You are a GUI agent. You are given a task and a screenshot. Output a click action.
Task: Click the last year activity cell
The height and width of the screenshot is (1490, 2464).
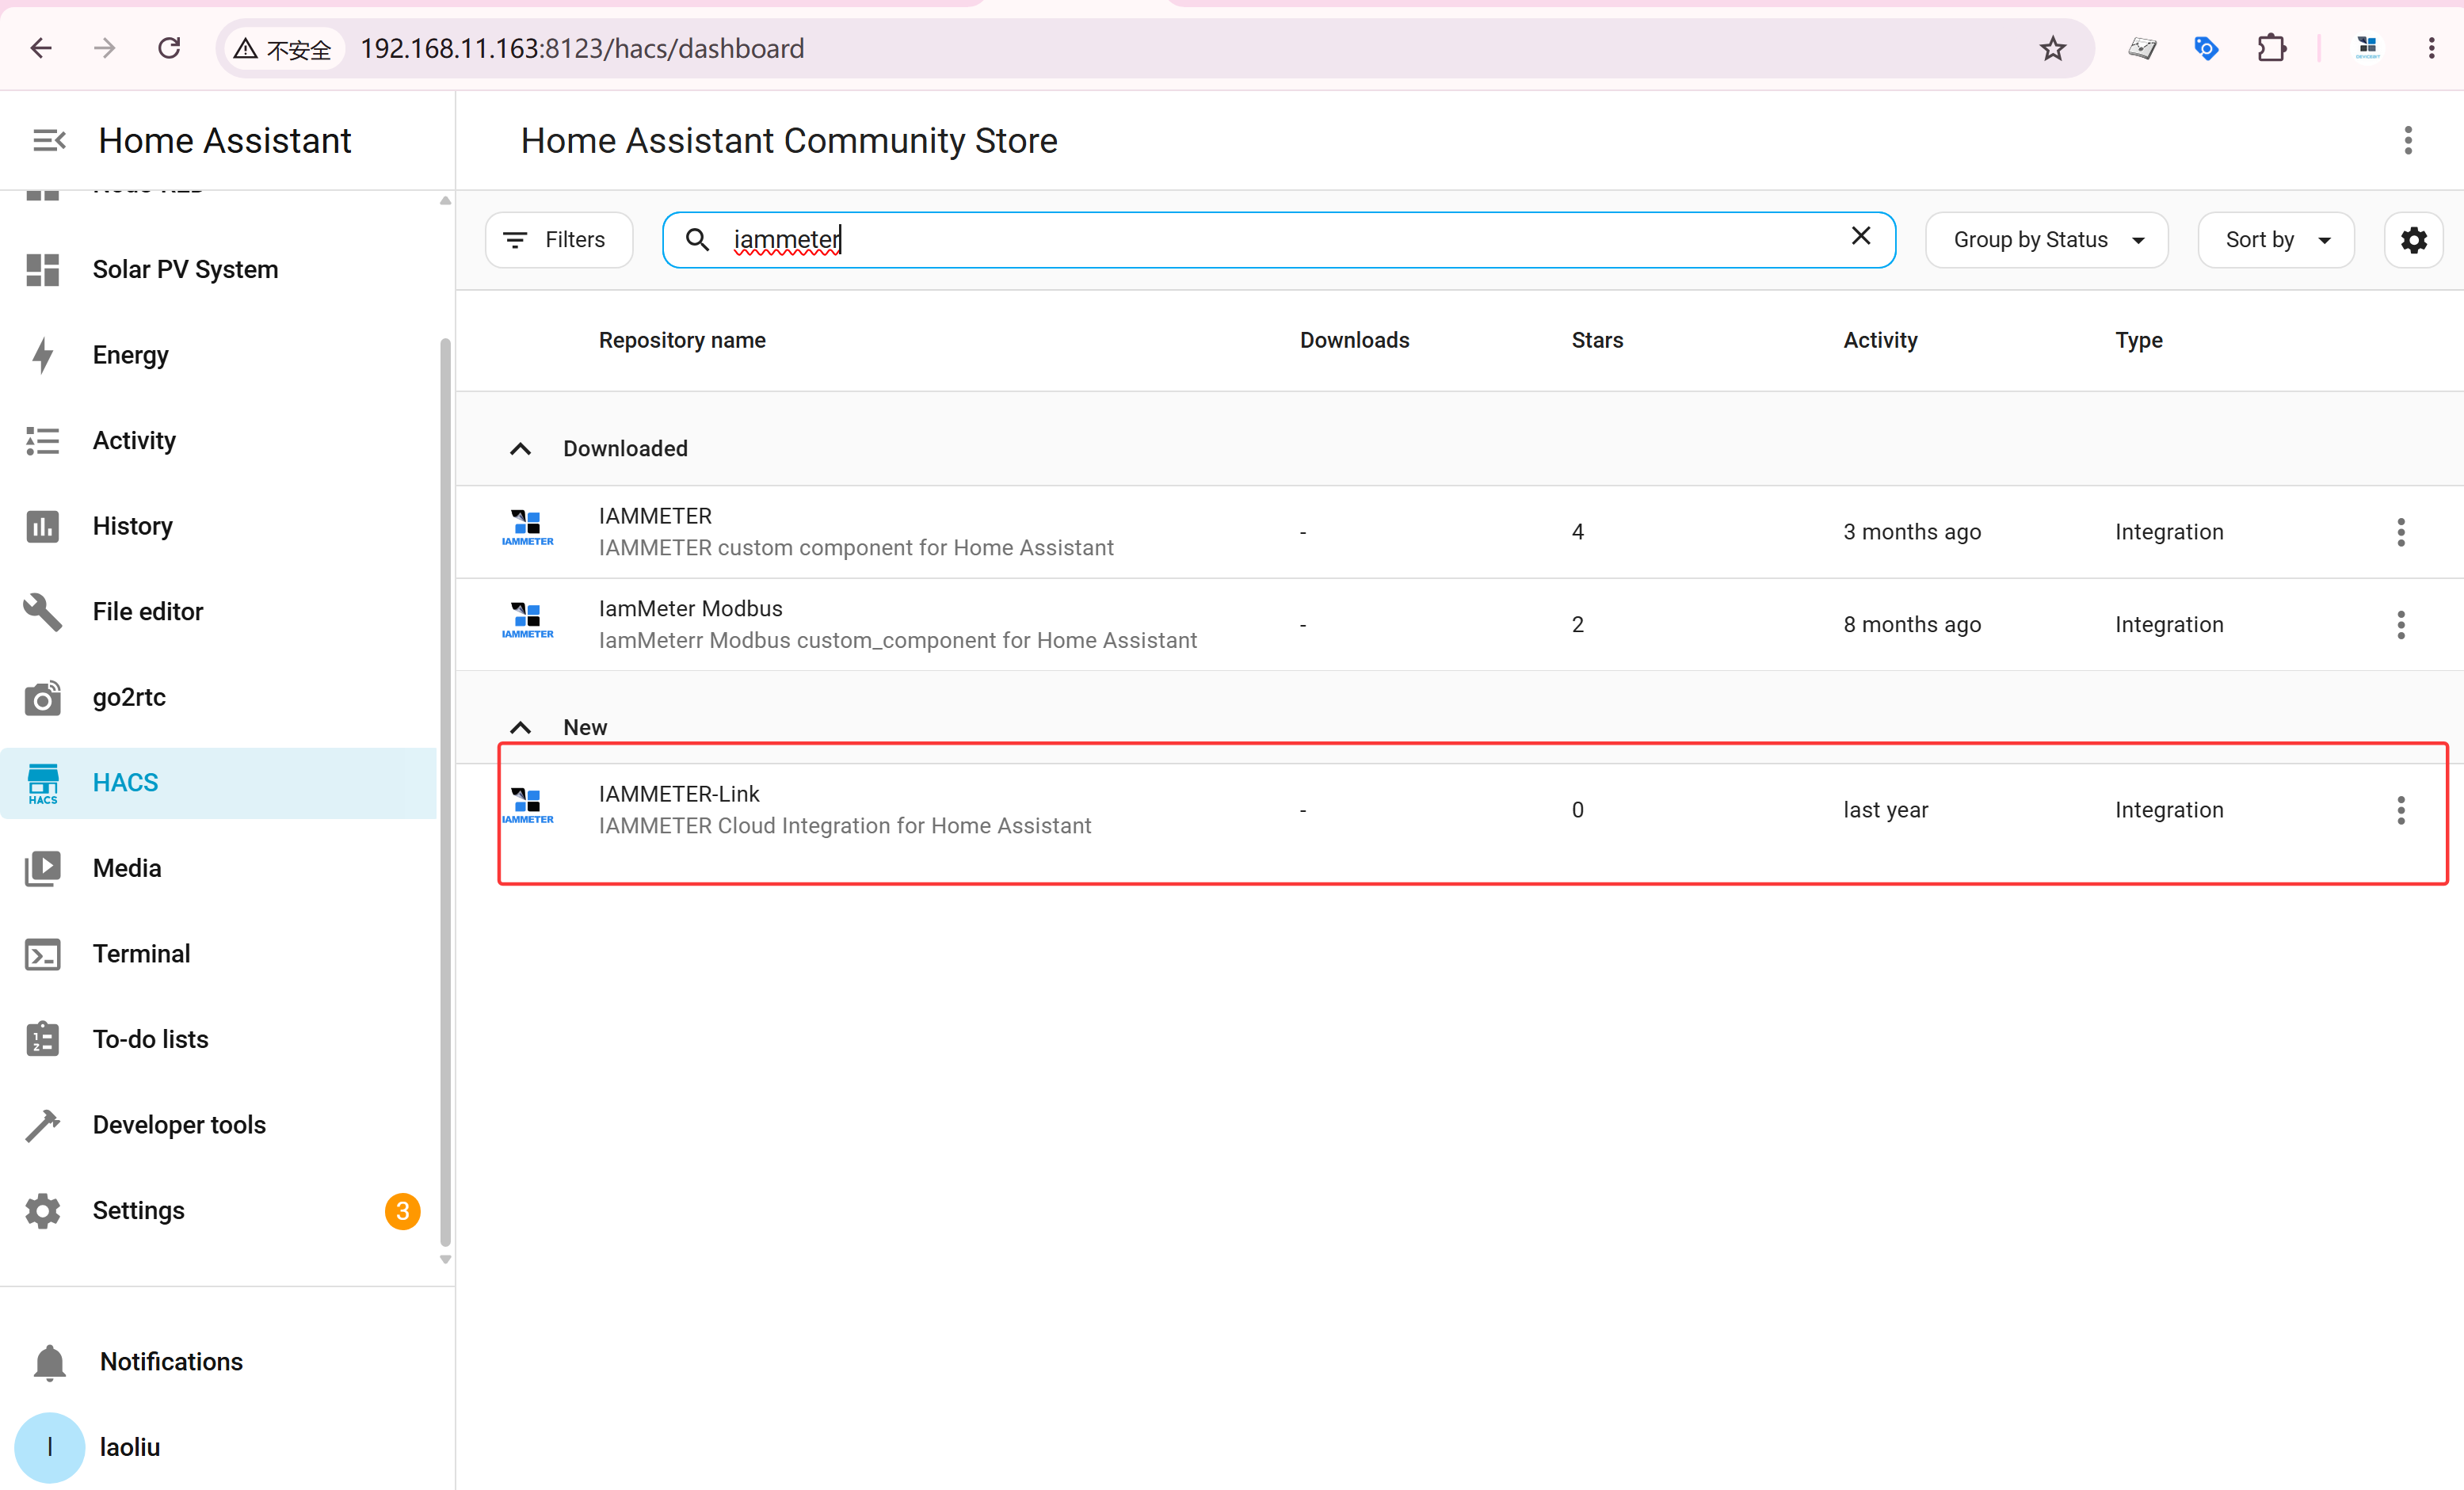pos(1885,810)
